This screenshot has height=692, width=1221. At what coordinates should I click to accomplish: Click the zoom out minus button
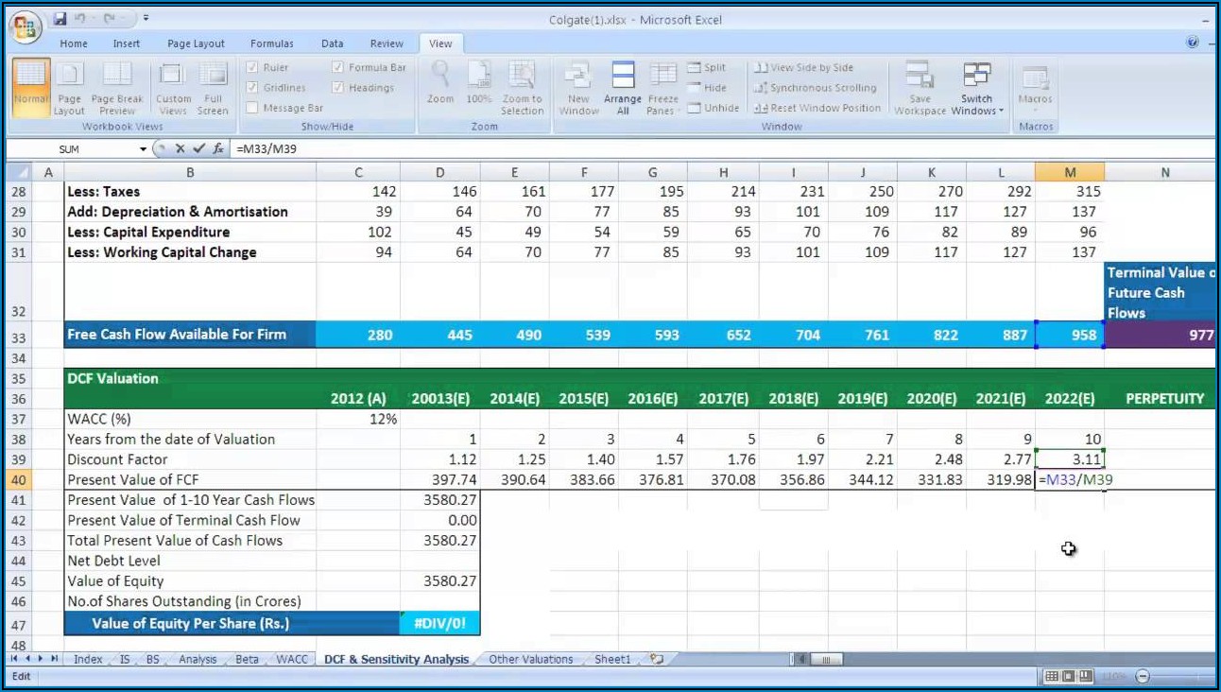point(1143,677)
